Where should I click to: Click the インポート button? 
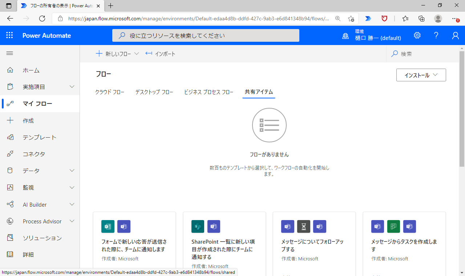(x=160, y=54)
